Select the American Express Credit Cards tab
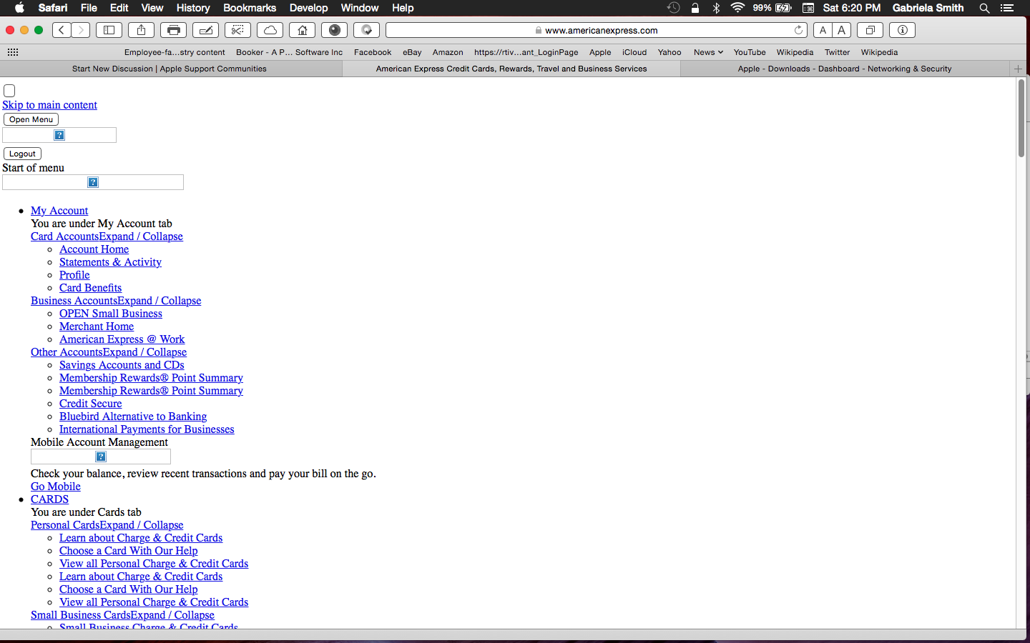Image resolution: width=1030 pixels, height=643 pixels. (511, 69)
